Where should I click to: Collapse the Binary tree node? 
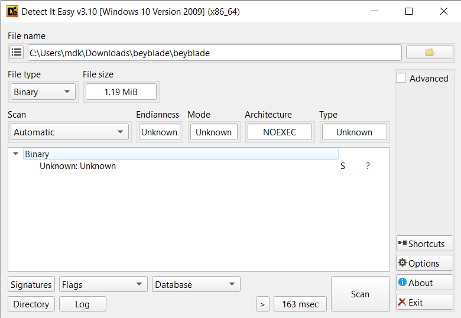(x=16, y=154)
